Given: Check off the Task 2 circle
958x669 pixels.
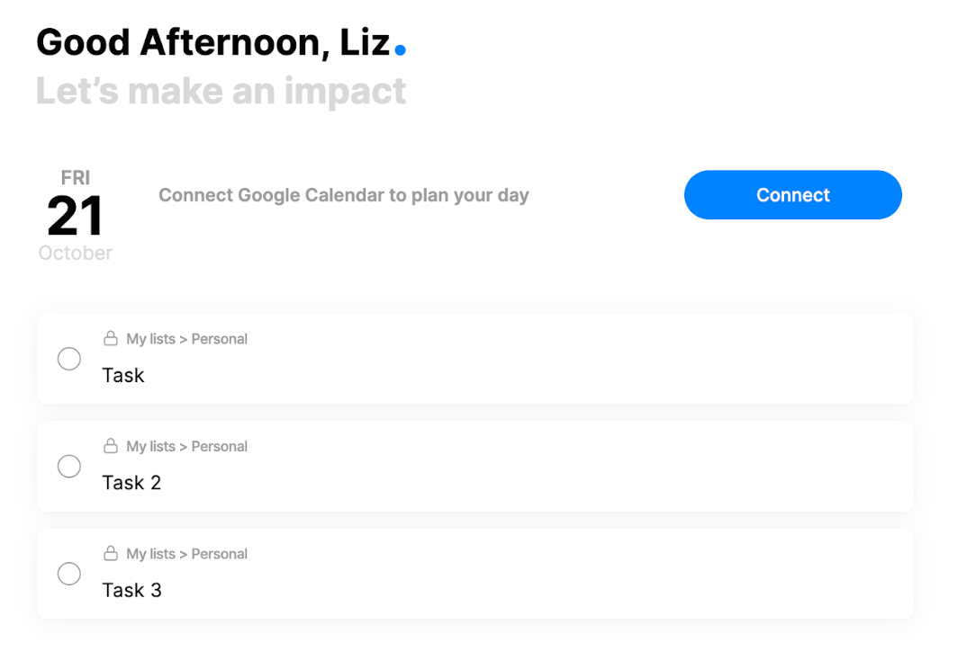Looking at the screenshot, I should click(69, 467).
